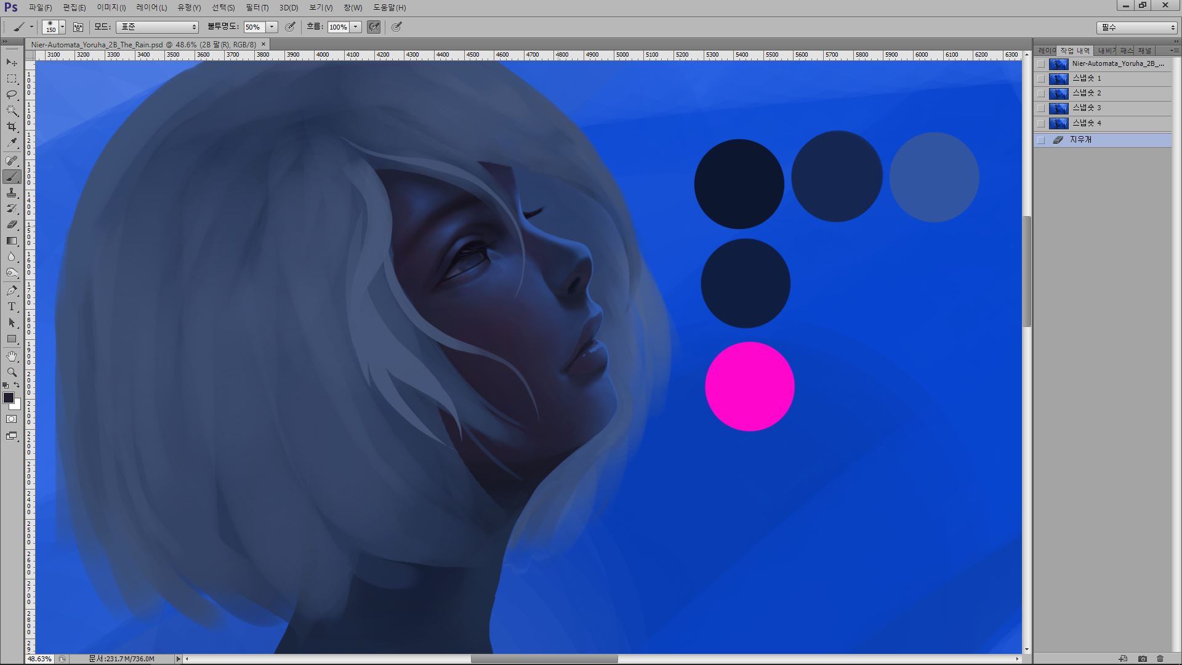1182x665 pixels.
Task: Pick the Eyedropper tool
Action: pos(12,143)
